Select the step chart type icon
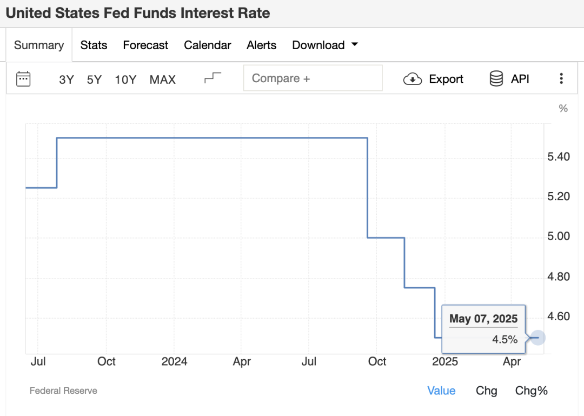Screen dimensions: 584x416 click(x=213, y=78)
